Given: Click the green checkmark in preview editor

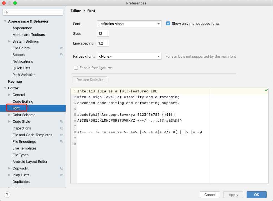Looking at the screenshot, I should 266,90.
